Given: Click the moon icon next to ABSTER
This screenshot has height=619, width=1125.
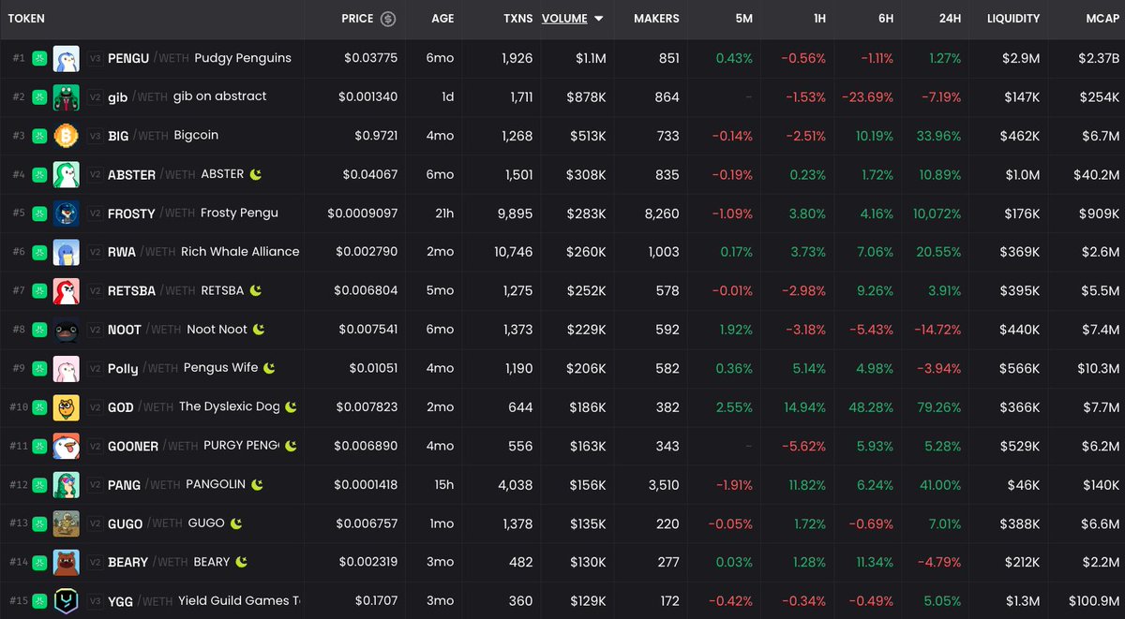Looking at the screenshot, I should (255, 174).
